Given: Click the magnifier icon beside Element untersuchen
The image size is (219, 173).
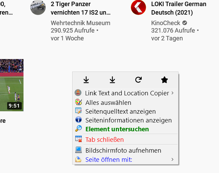Looking at the screenshot, I should [x=79, y=129].
